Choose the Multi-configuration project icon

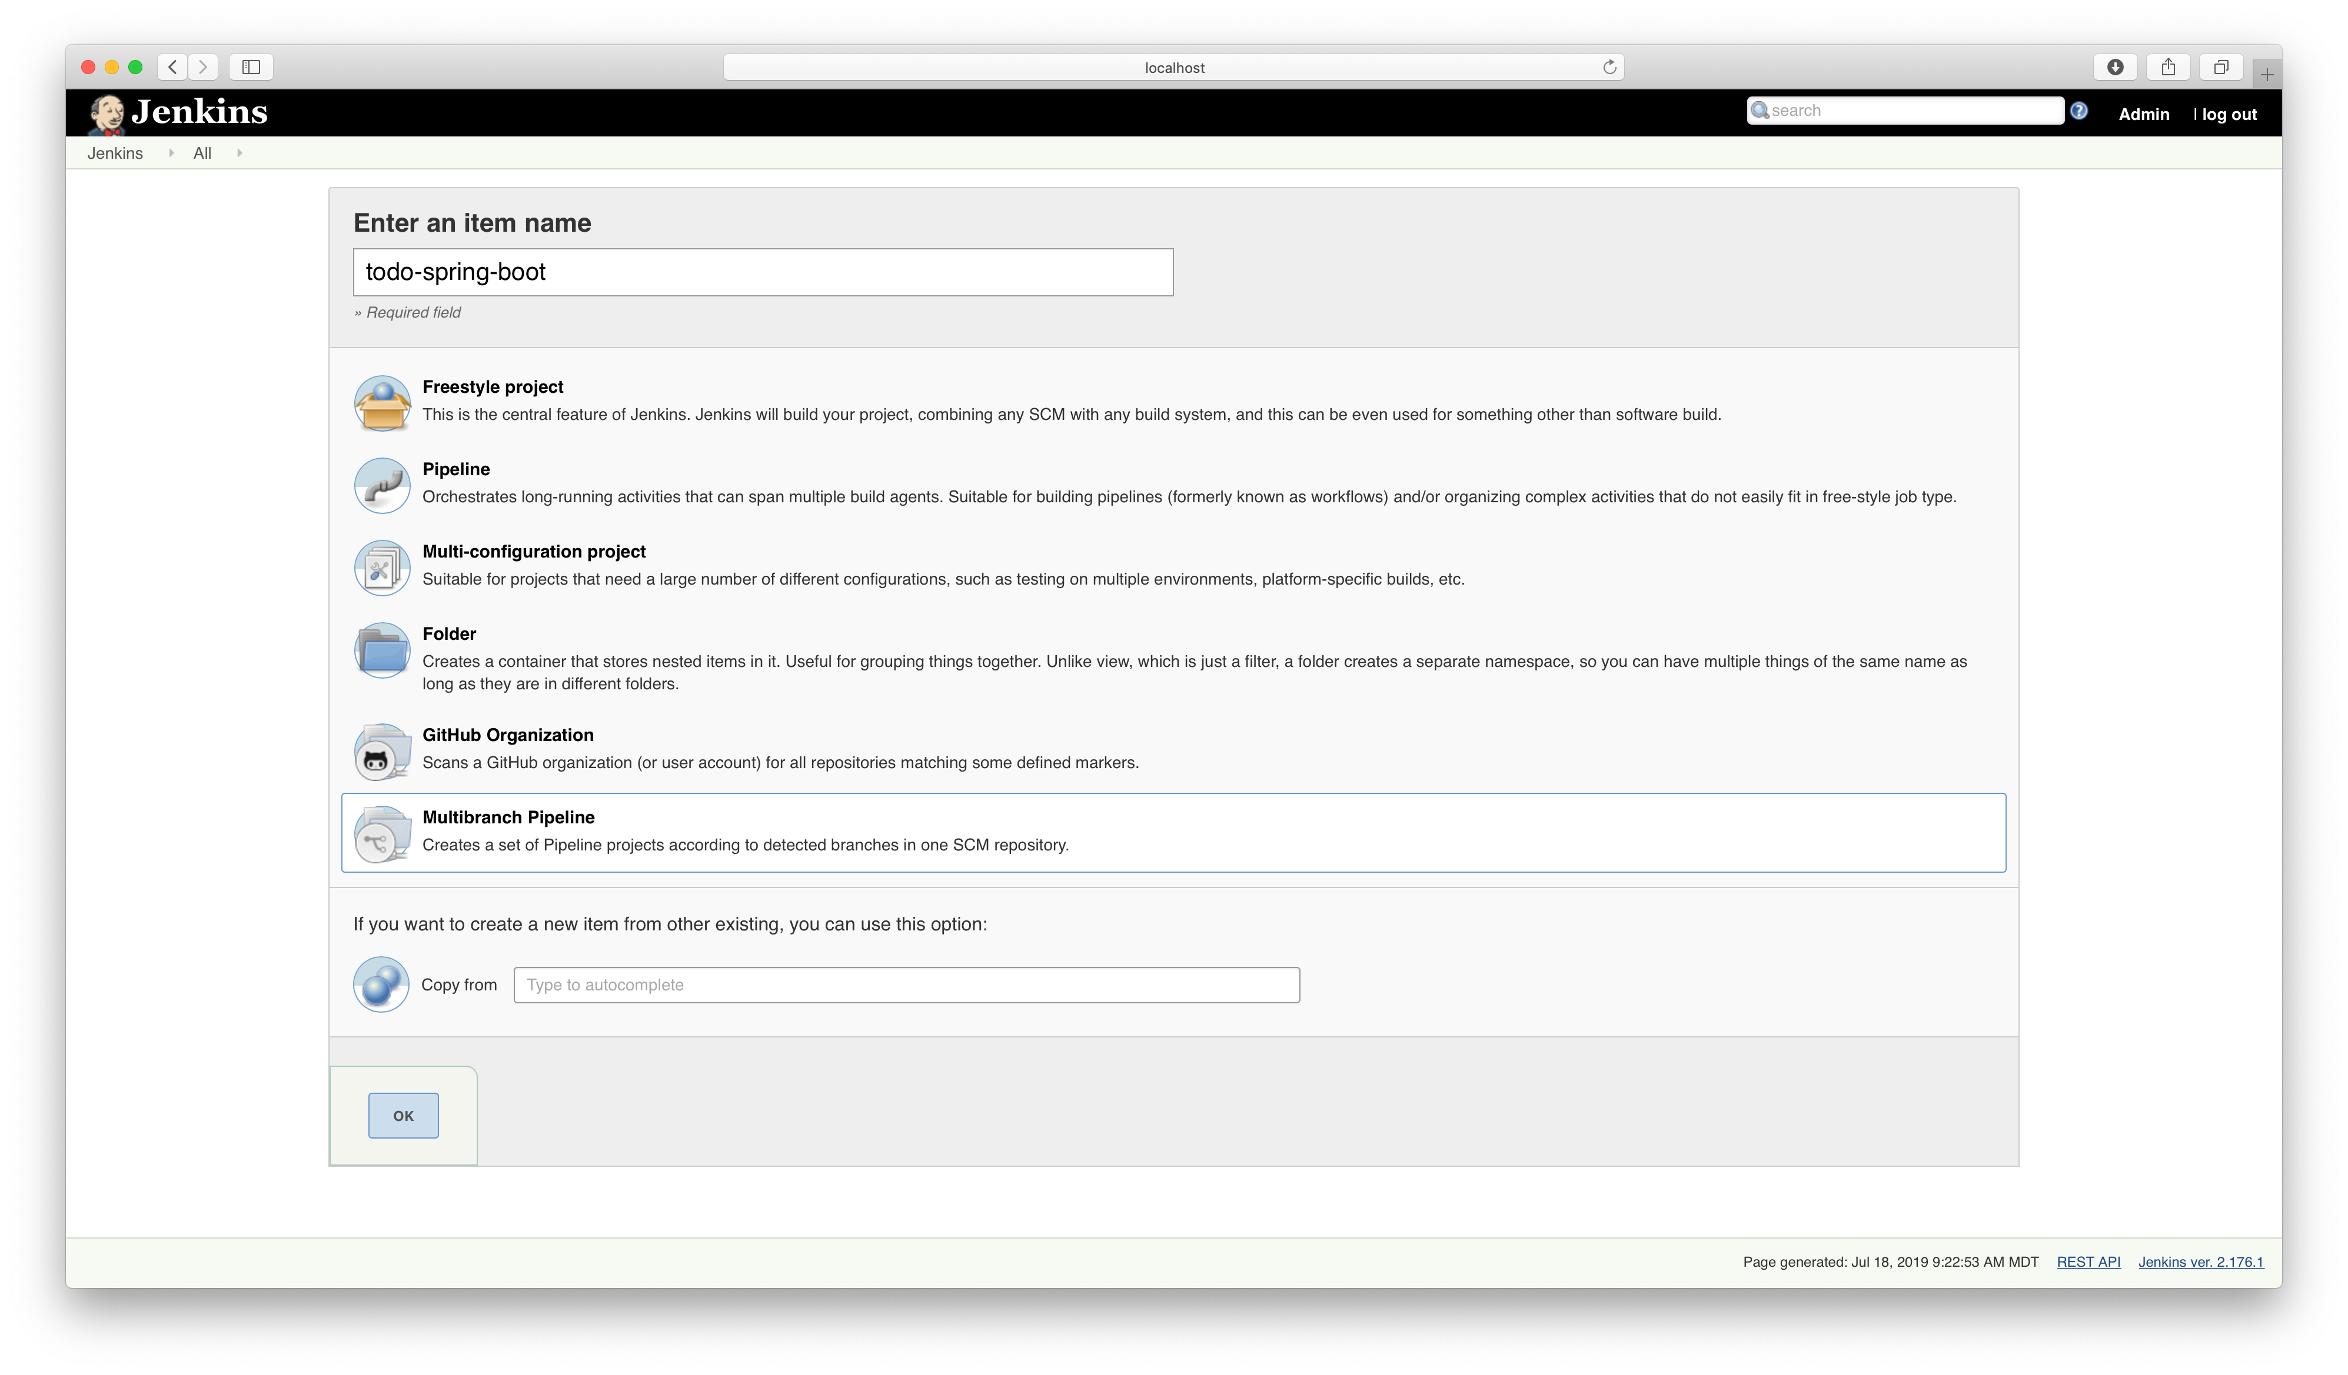pos(382,568)
